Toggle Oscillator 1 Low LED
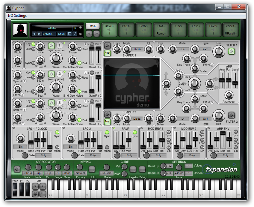Viewport: 254px width, 207px height. tap(33, 49)
